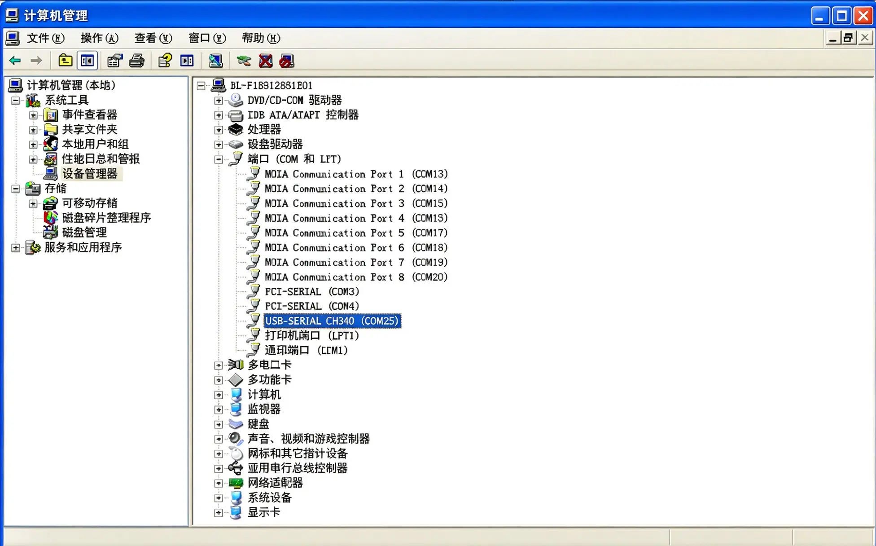Click the computer icon beside BL-F1B912881E01
The image size is (876, 546).
tap(219, 85)
